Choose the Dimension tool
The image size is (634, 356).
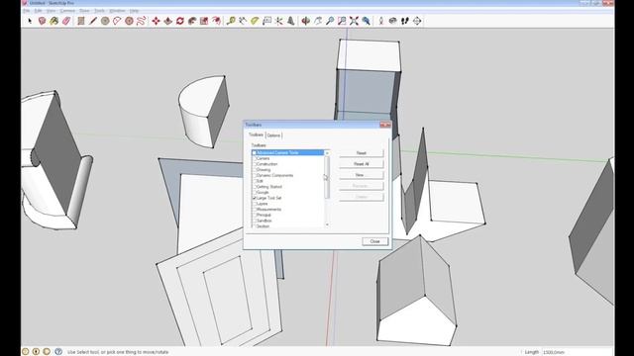tap(243, 21)
